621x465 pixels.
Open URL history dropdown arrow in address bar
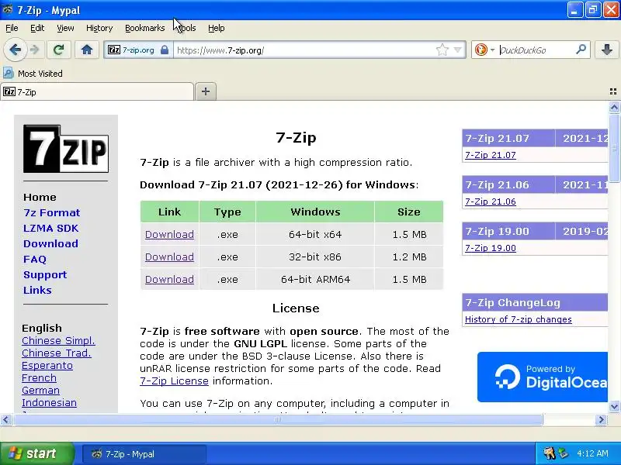pos(458,50)
